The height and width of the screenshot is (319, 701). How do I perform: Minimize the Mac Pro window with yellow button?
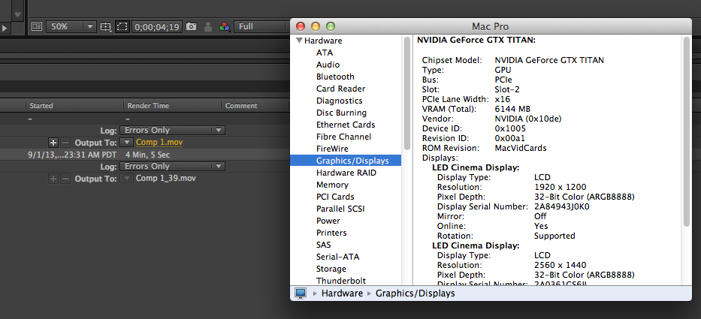[x=315, y=26]
